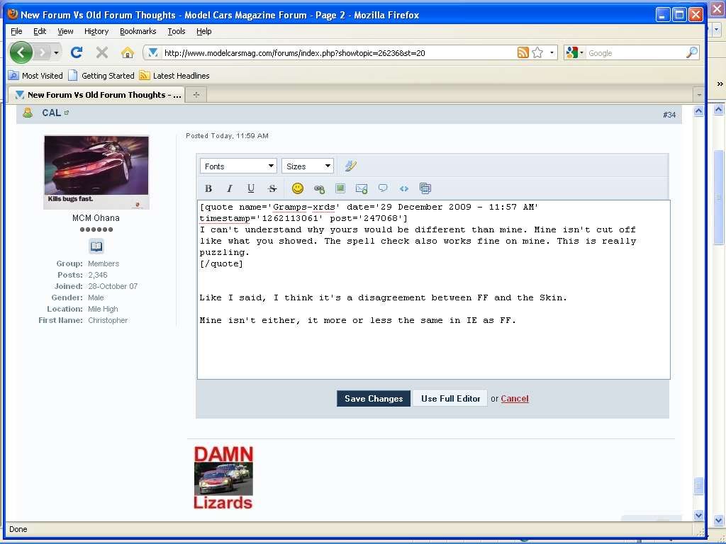Click the insert email icon

click(x=362, y=188)
